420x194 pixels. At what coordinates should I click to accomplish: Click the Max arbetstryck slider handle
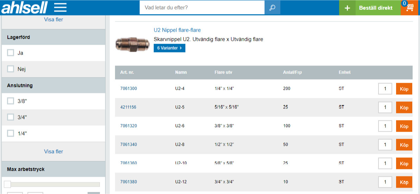pyautogui.click(x=7, y=184)
